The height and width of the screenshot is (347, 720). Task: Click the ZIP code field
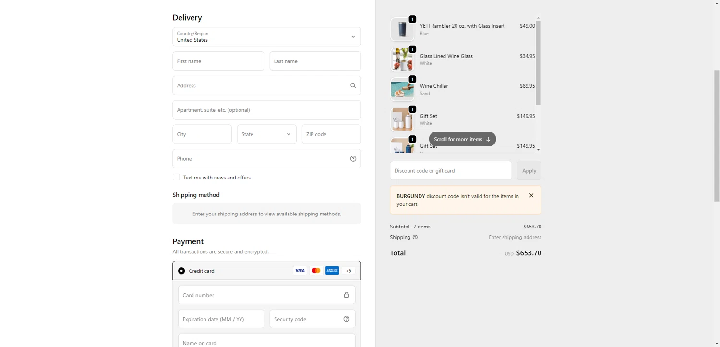click(x=331, y=134)
